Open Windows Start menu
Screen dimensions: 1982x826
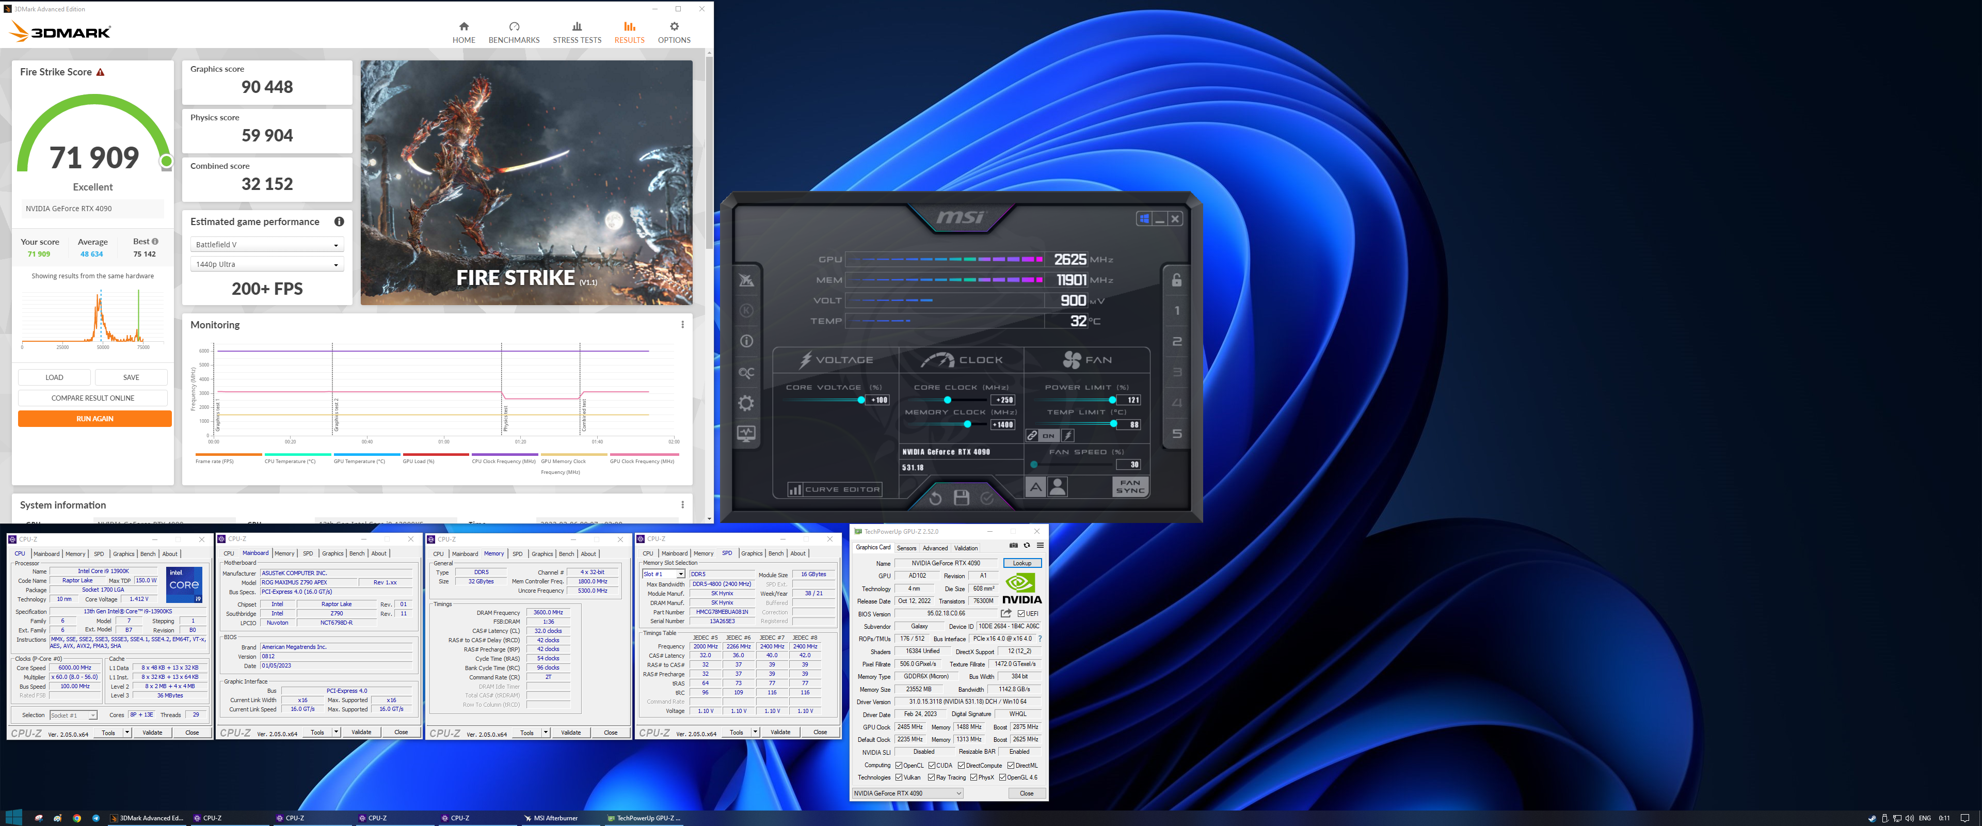pyautogui.click(x=13, y=818)
